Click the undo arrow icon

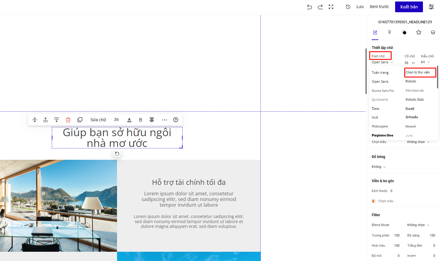309,7
